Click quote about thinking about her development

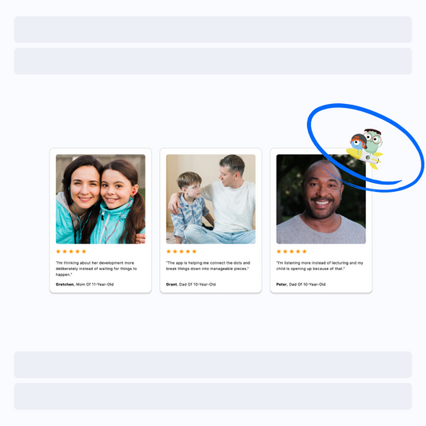tap(96, 269)
